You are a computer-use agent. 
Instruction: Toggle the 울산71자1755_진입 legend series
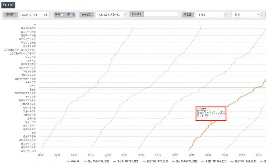tap(98, 162)
